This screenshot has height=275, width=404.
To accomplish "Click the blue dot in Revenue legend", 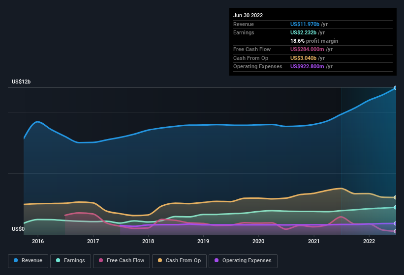I will click(x=16, y=260).
